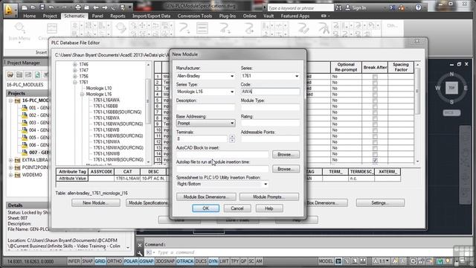Collapse the 1761 tree node

(x=74, y=82)
